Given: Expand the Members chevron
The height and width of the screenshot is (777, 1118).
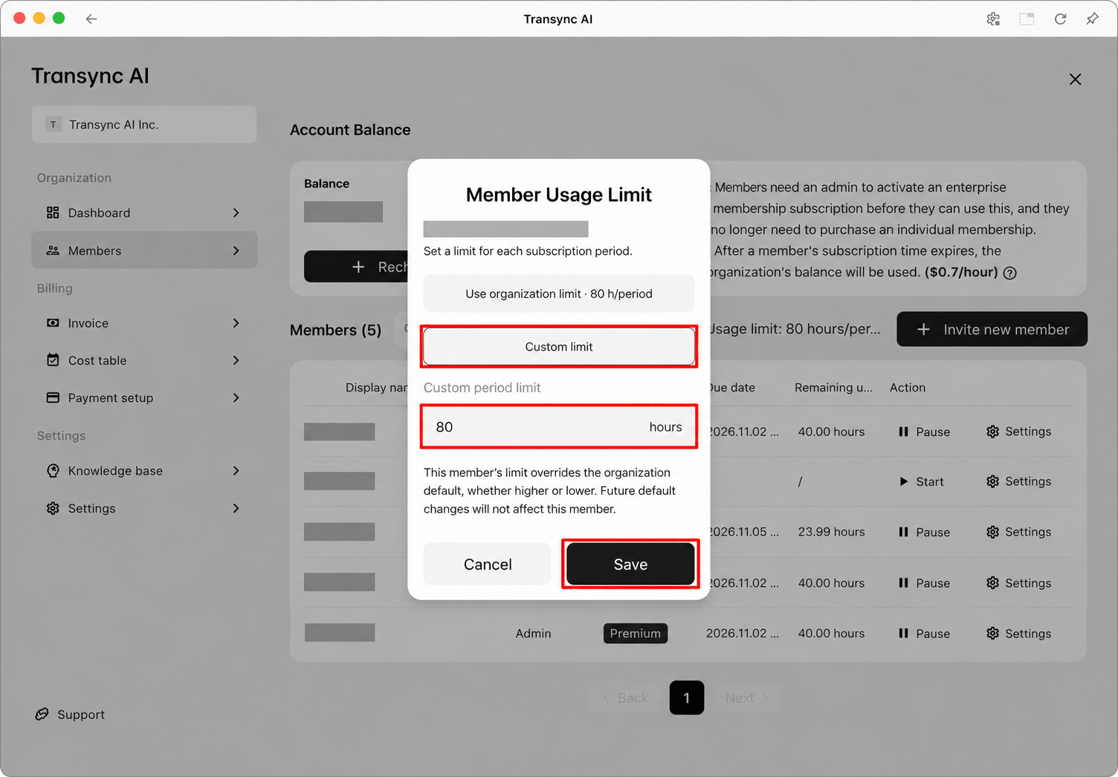Looking at the screenshot, I should 236,251.
